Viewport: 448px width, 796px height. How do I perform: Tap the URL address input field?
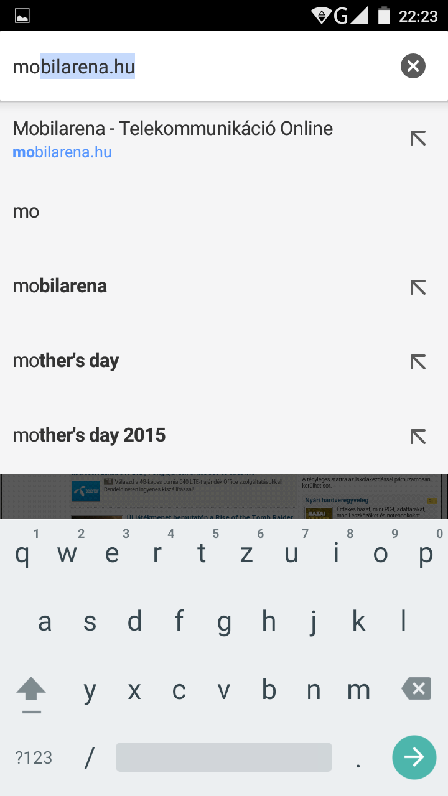[x=199, y=67]
